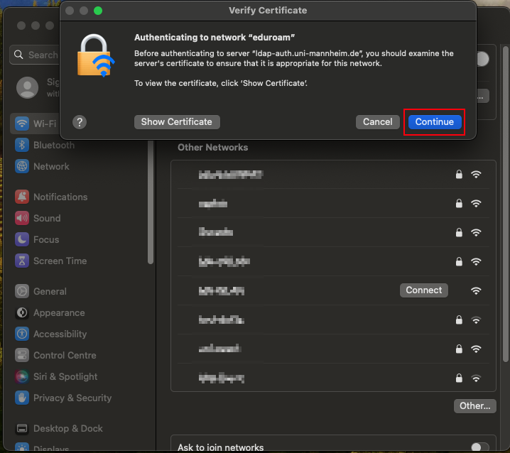Cancel the certificate verification
Viewport: 510px width, 453px height.
coord(377,122)
